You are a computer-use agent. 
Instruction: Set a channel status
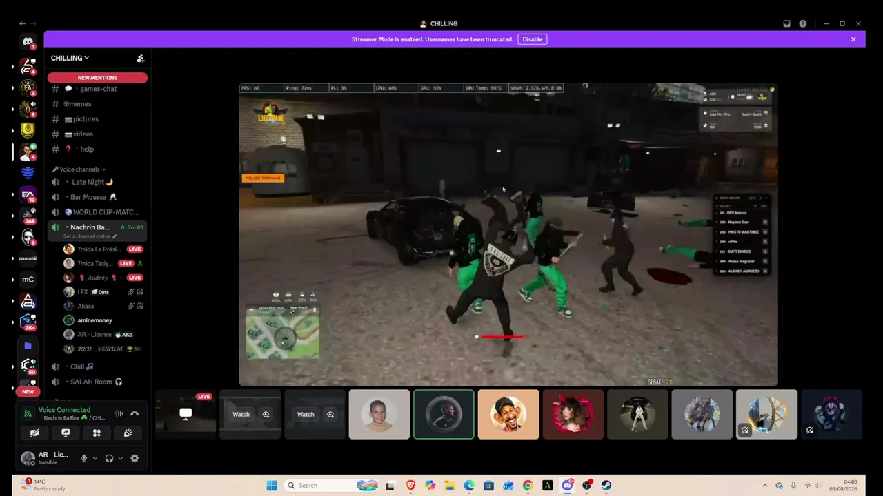coord(90,236)
